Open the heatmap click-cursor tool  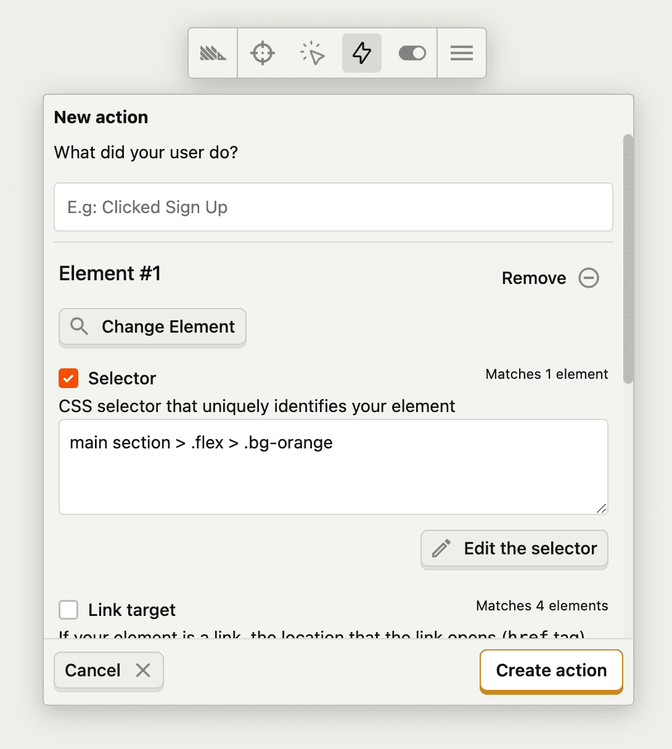pyautogui.click(x=313, y=54)
